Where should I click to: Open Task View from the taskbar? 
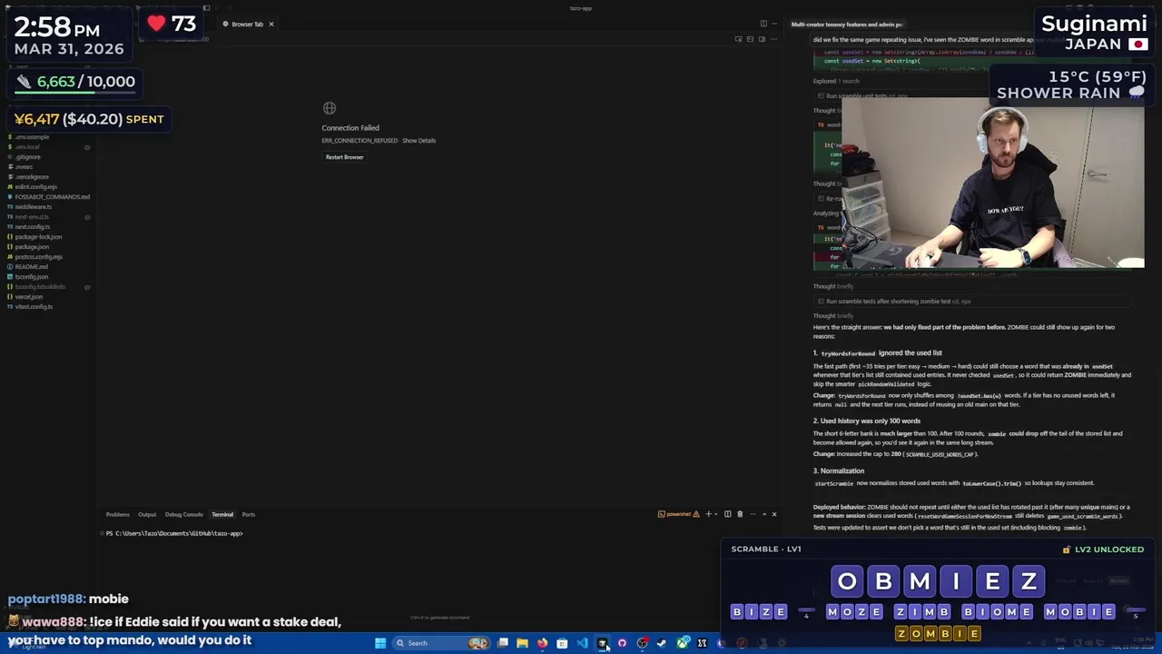click(x=502, y=643)
